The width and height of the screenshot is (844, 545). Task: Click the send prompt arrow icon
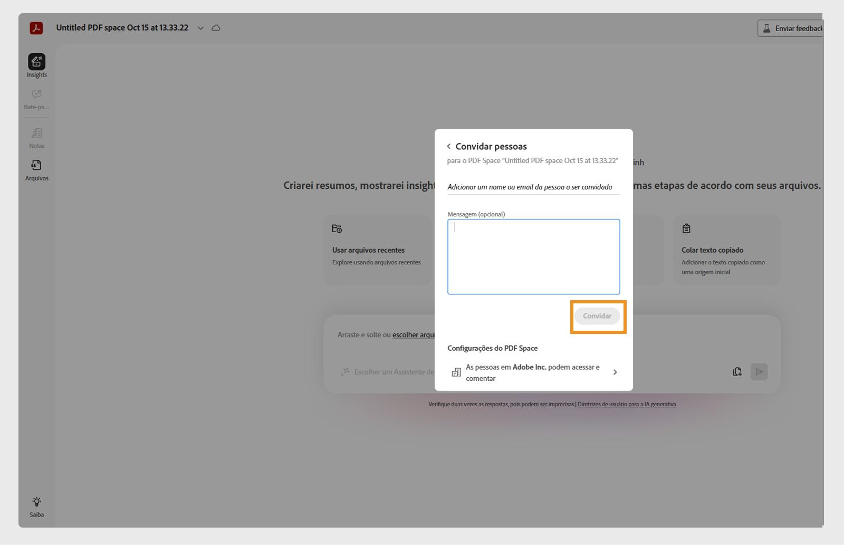[x=760, y=371]
